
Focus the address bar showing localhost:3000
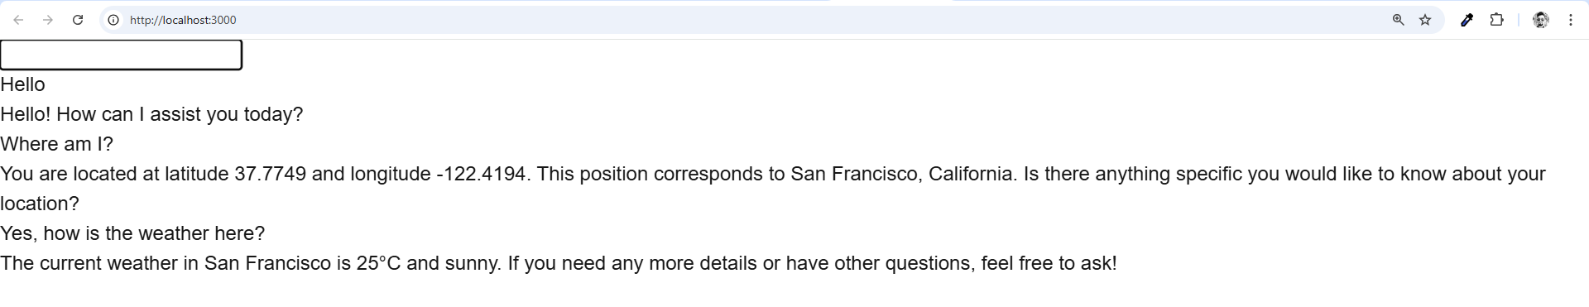pos(745,20)
